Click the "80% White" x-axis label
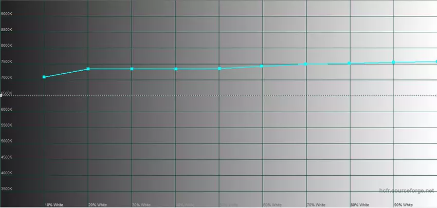Screen dimensions: 437x208 [359, 204]
